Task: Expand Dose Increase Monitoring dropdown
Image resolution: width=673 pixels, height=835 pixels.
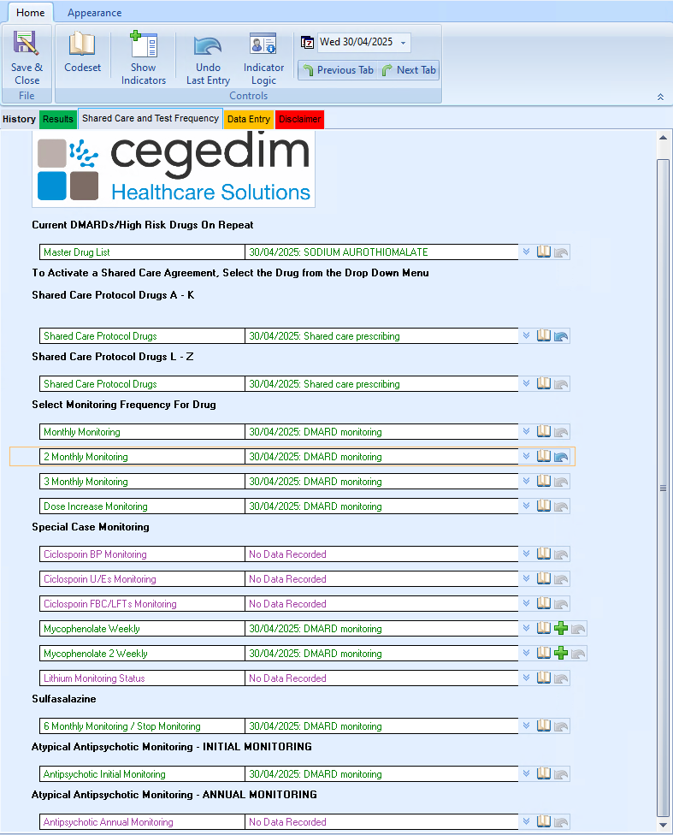Action: [526, 506]
